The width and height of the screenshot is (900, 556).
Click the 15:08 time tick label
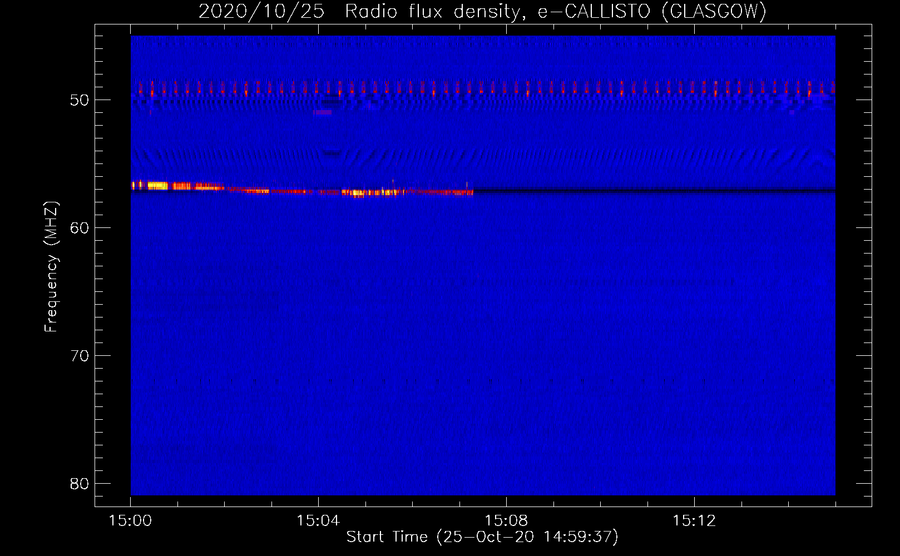tap(506, 521)
